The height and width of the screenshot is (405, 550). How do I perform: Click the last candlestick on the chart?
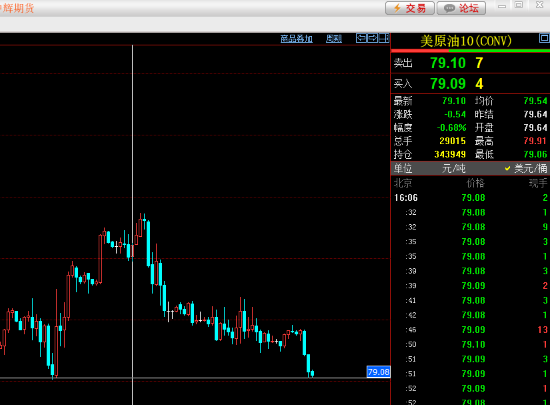(x=312, y=374)
